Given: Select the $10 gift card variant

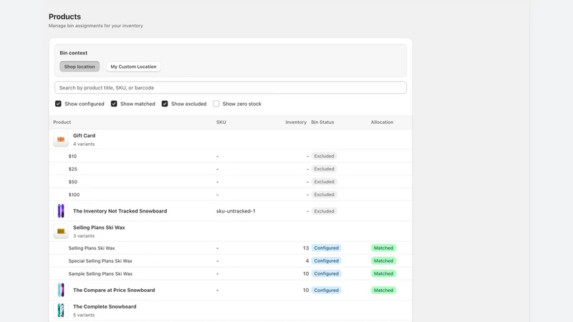Looking at the screenshot, I should (73, 156).
